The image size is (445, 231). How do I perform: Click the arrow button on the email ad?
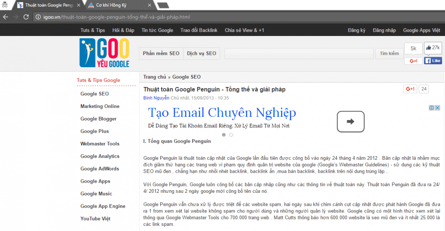click(350, 121)
